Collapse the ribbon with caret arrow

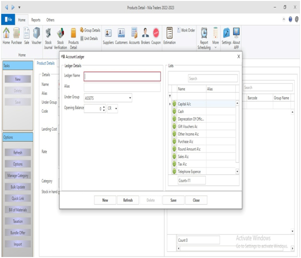[284, 19]
